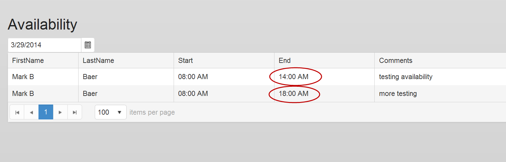Go to the next page arrow

(60, 112)
